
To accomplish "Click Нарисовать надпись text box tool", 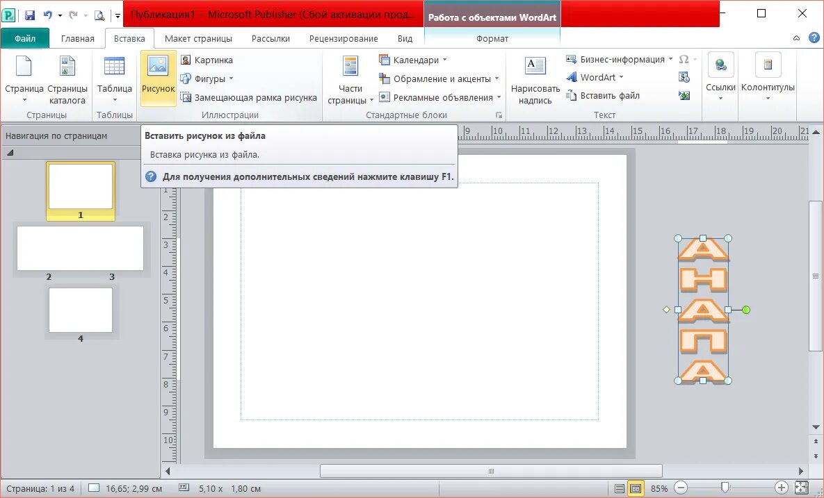I will 535,78.
